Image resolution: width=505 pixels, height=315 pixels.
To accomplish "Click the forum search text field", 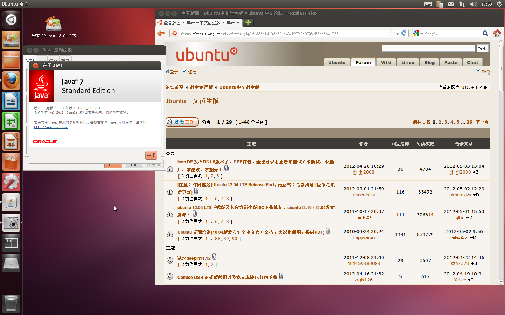I will pos(428,48).
